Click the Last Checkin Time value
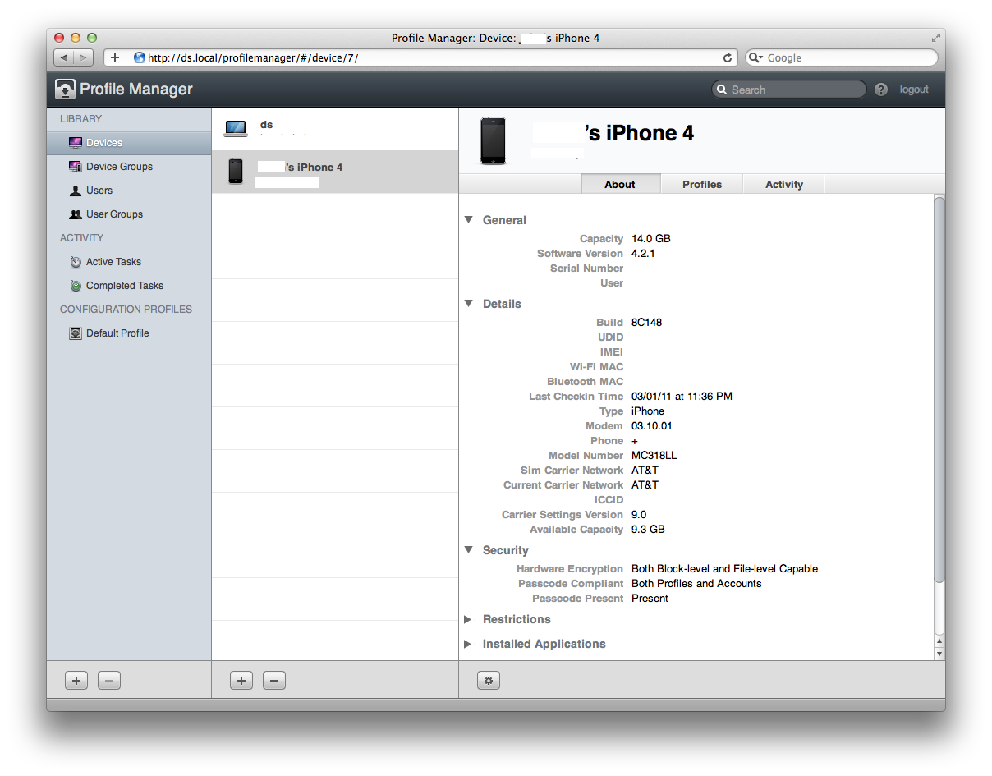Viewport: 992px width, 776px height. pyautogui.click(x=682, y=397)
